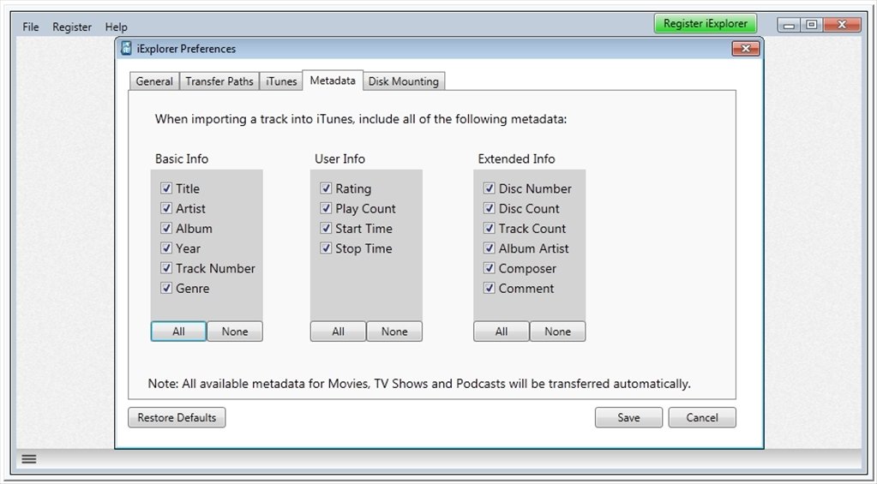Click the Extended Info heading
This screenshot has width=877, height=484.
[516, 158]
